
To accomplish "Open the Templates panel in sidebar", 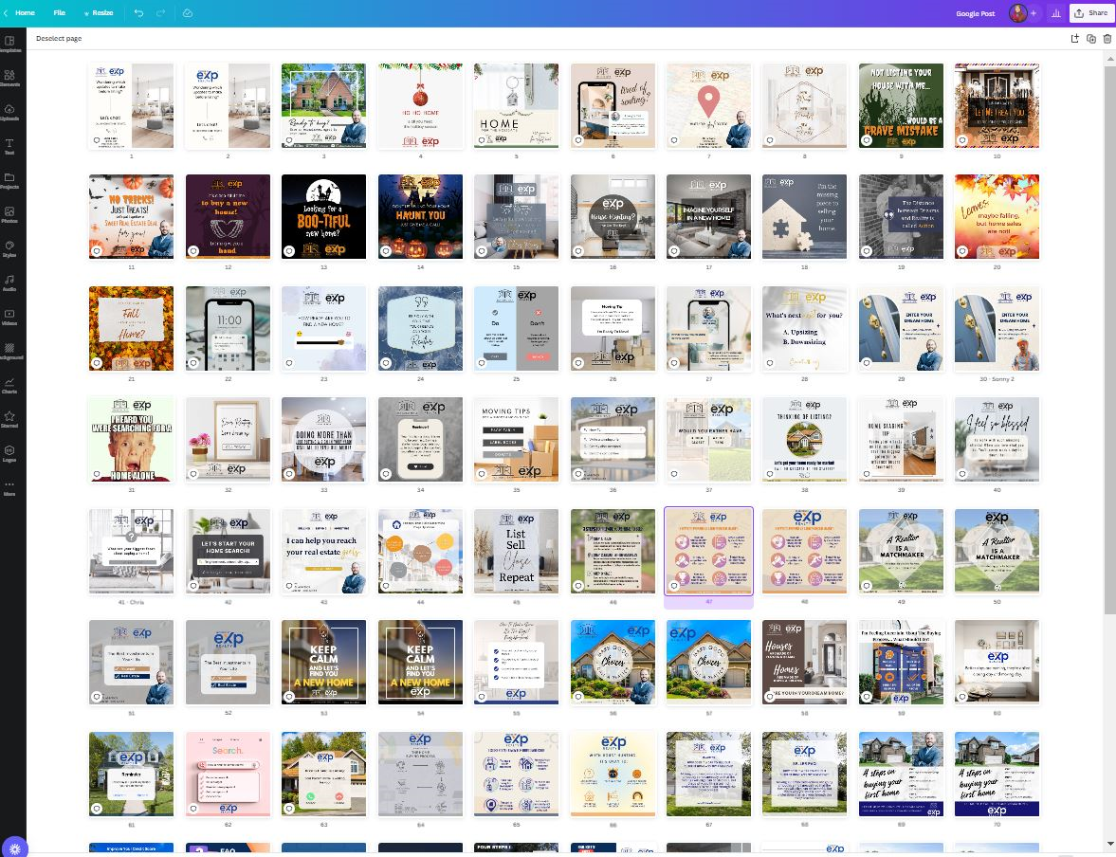I will (x=9, y=45).
